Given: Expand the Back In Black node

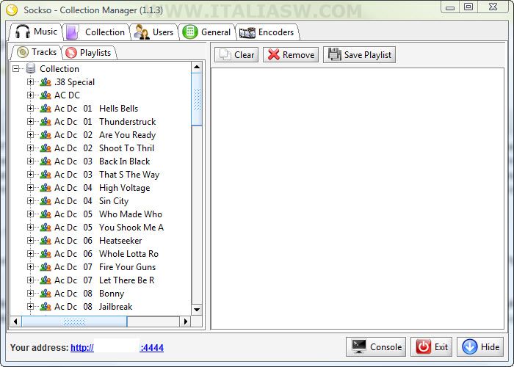Looking at the screenshot, I should tap(30, 161).
